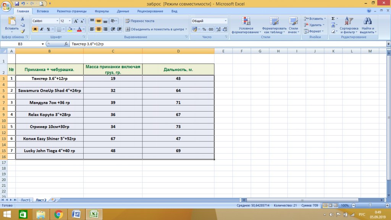Click the zoom in plus button

coord(387,205)
